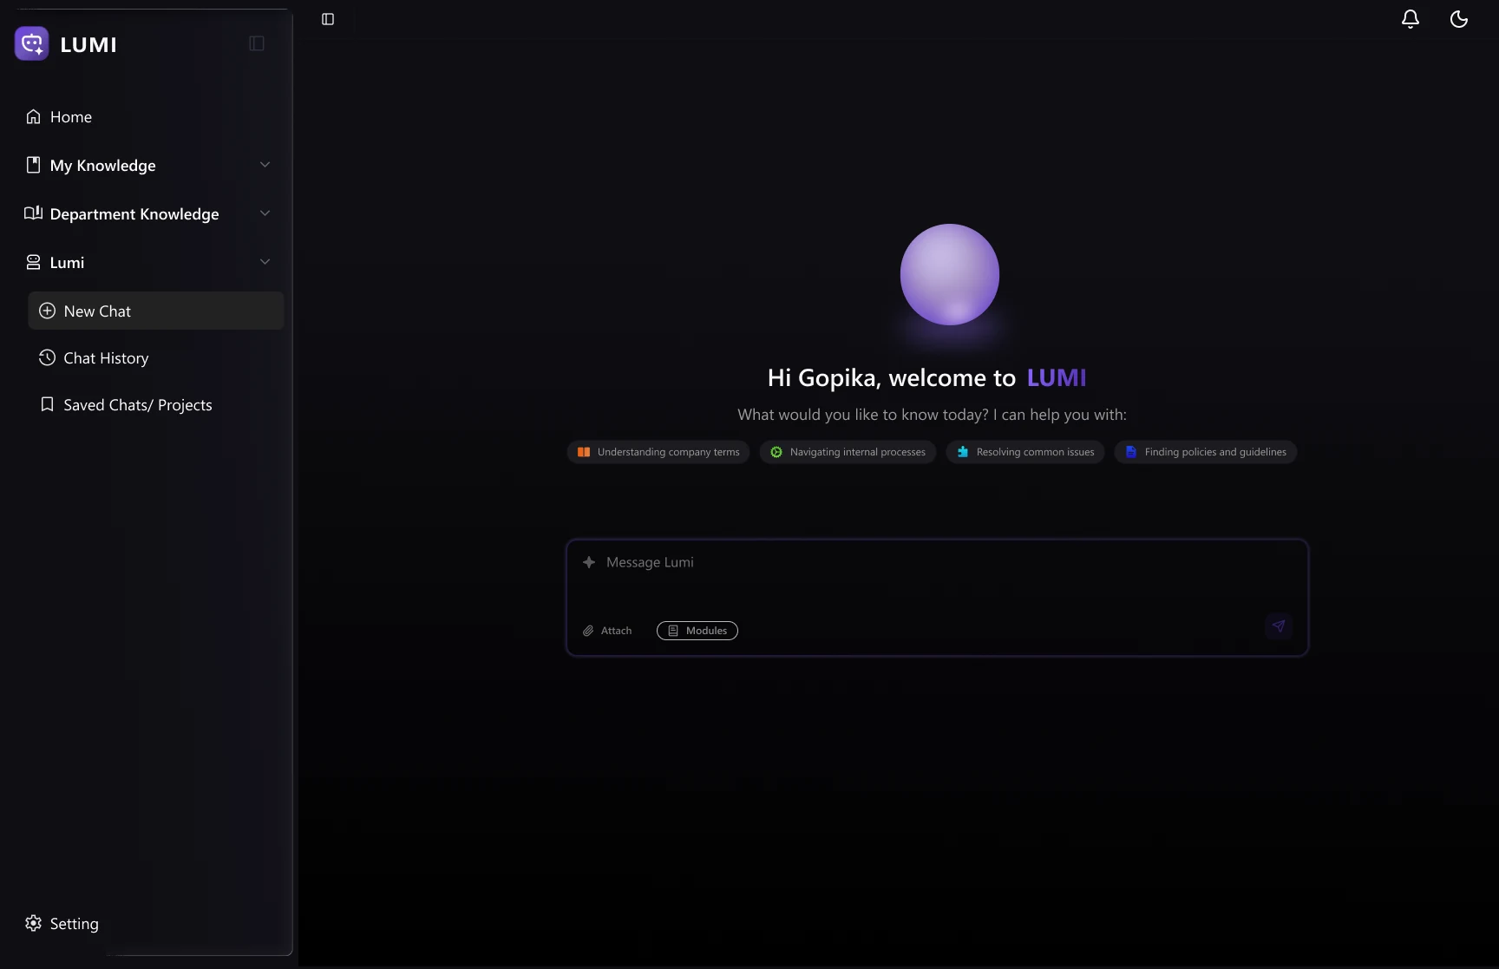The height and width of the screenshot is (969, 1499).
Task: Select Resolving common issues suggestion
Action: [x=1025, y=452]
